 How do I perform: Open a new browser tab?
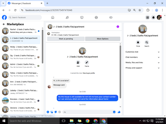[47, 3]
